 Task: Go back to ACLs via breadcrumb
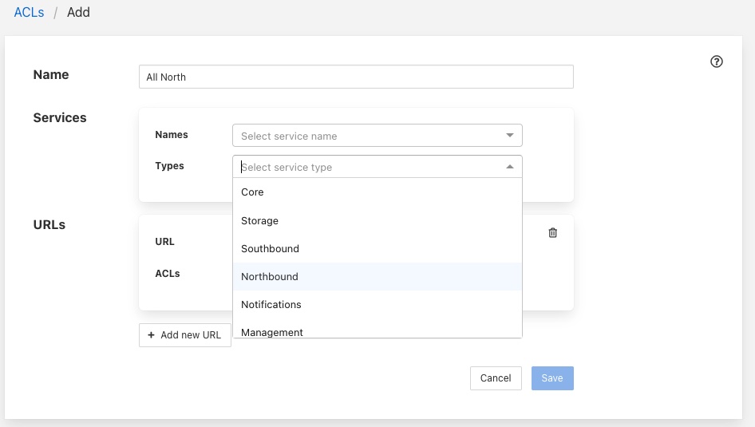29,13
